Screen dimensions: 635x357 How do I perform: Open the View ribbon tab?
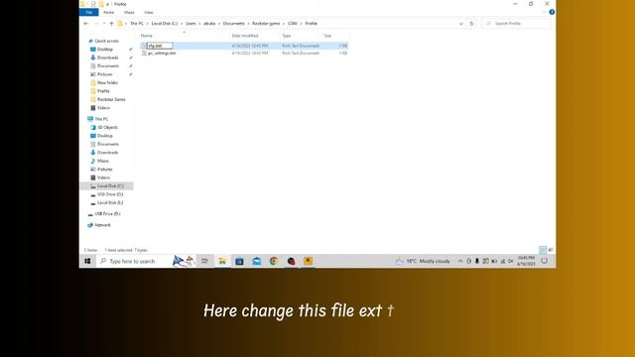[x=149, y=13]
